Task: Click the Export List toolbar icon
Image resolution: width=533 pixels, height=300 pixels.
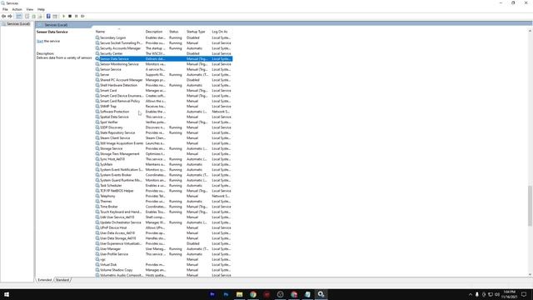Action: coord(40,16)
